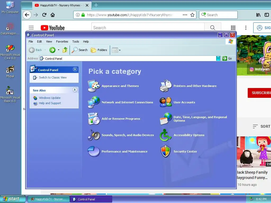Collapse the Control Panel sidebar section
The image size is (271, 203).
(x=75, y=70)
